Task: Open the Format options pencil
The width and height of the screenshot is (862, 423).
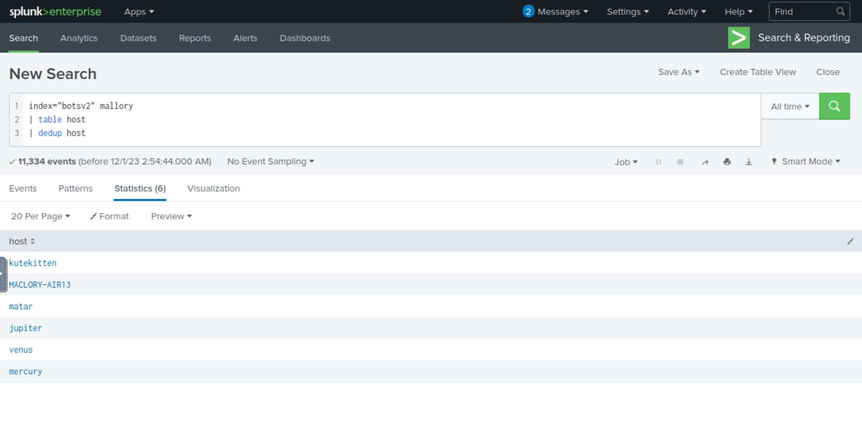Action: (x=109, y=216)
